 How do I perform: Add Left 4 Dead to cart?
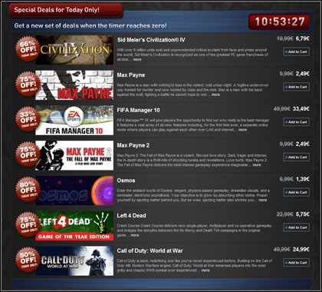(297, 227)
